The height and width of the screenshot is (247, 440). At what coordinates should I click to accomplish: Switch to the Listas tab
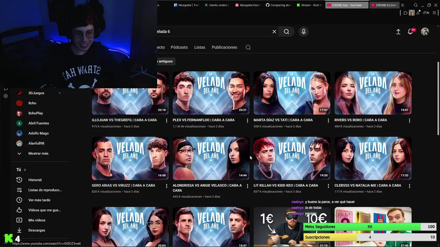point(200,47)
